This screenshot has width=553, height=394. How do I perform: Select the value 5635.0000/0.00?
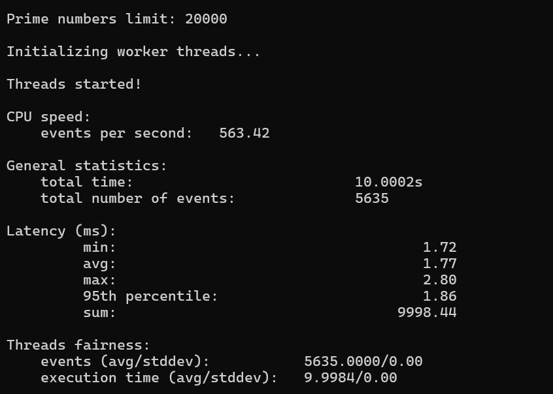pyautogui.click(x=363, y=361)
